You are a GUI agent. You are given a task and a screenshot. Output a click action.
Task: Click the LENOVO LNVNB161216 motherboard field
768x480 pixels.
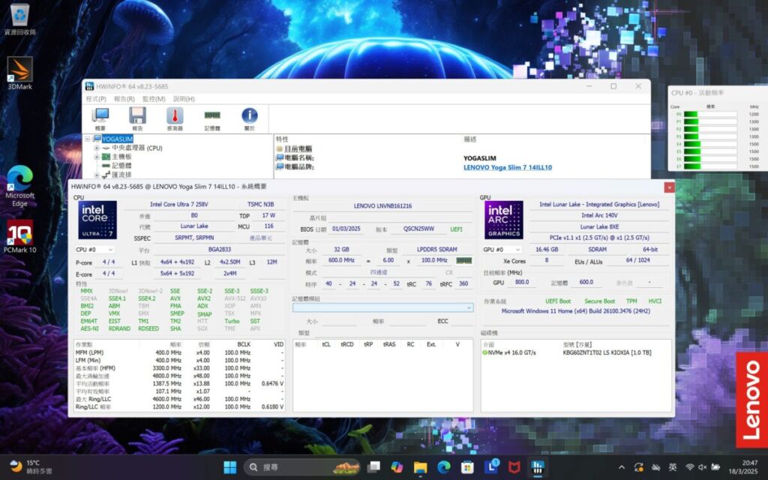(x=383, y=206)
